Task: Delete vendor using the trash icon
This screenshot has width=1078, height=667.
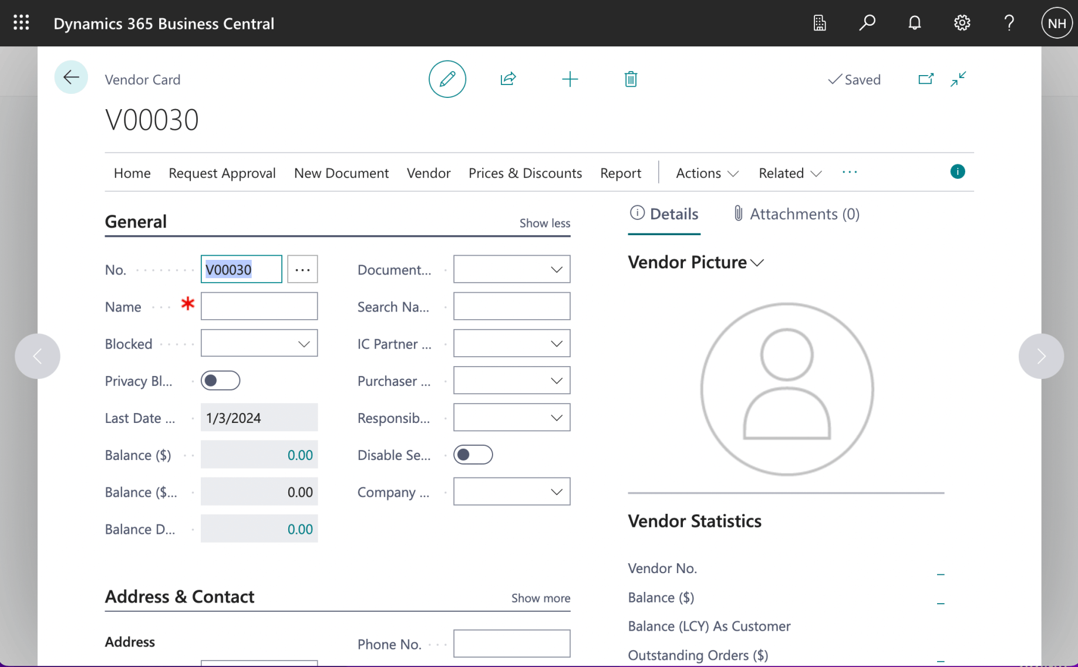Action: point(631,79)
